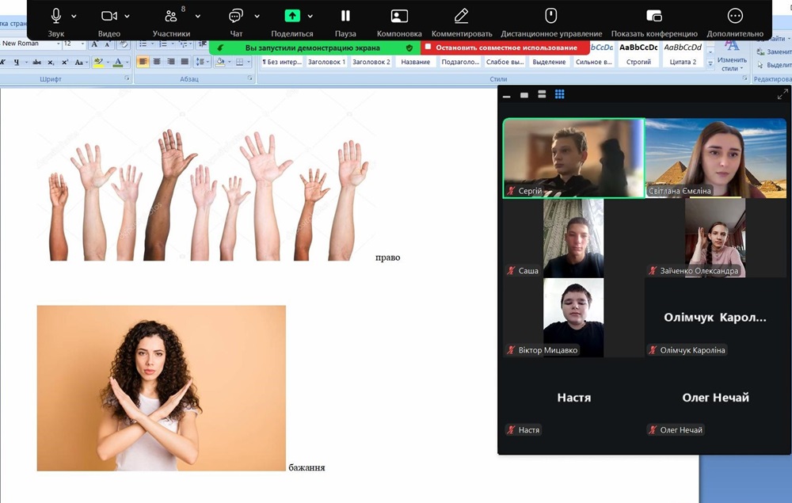Expand video options arrow beside Видео

point(128,16)
